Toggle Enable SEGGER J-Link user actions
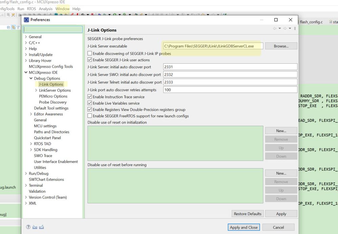Screen dimensions: 338x234 [x=90, y=60]
